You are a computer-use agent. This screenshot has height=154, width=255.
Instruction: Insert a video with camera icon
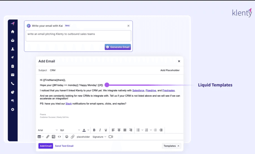111,137
